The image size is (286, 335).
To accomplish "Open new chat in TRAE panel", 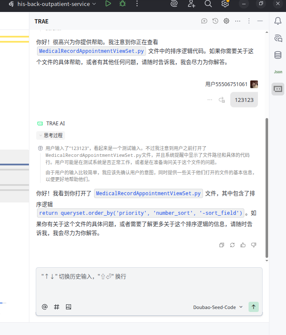I will pyautogui.click(x=204, y=21).
